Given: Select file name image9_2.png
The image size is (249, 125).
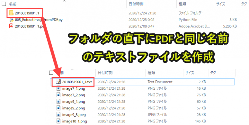Looking at the screenshot, I should (74, 108).
